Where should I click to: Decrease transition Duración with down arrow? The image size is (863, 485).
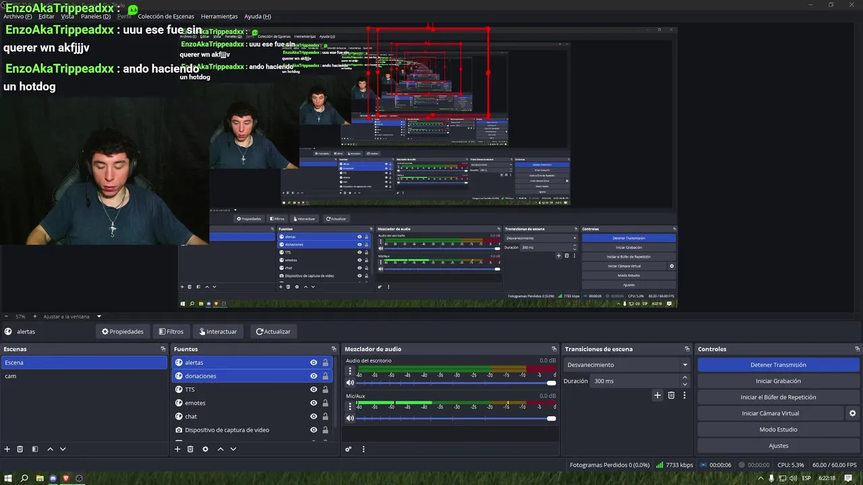coord(685,384)
